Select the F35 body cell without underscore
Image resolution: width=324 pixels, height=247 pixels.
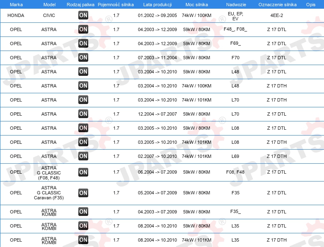click(235, 193)
